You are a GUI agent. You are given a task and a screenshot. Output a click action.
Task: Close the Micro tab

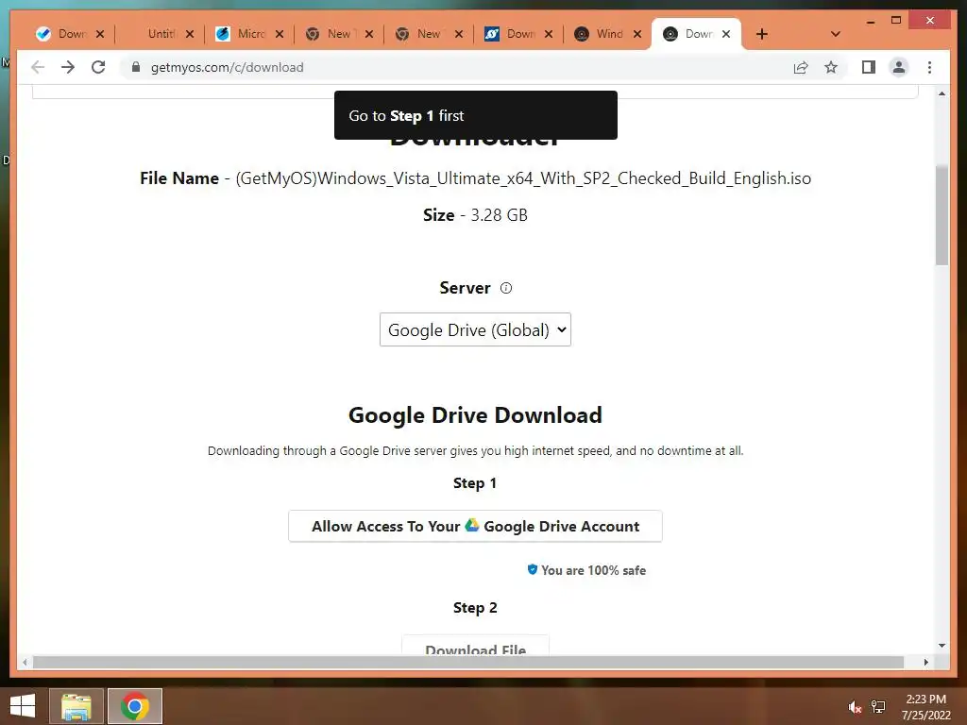[x=280, y=34]
